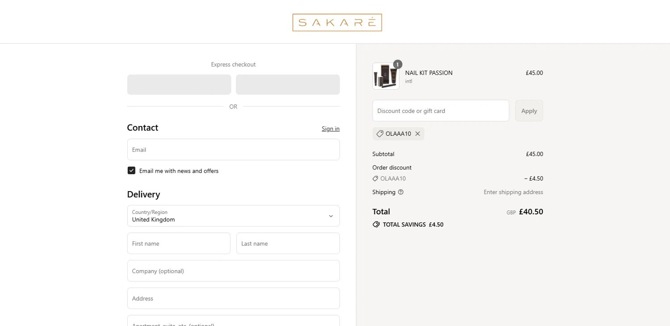The height and width of the screenshot is (326, 670).
Task: Open the Sakaré logo homepage link
Action: coord(337,22)
